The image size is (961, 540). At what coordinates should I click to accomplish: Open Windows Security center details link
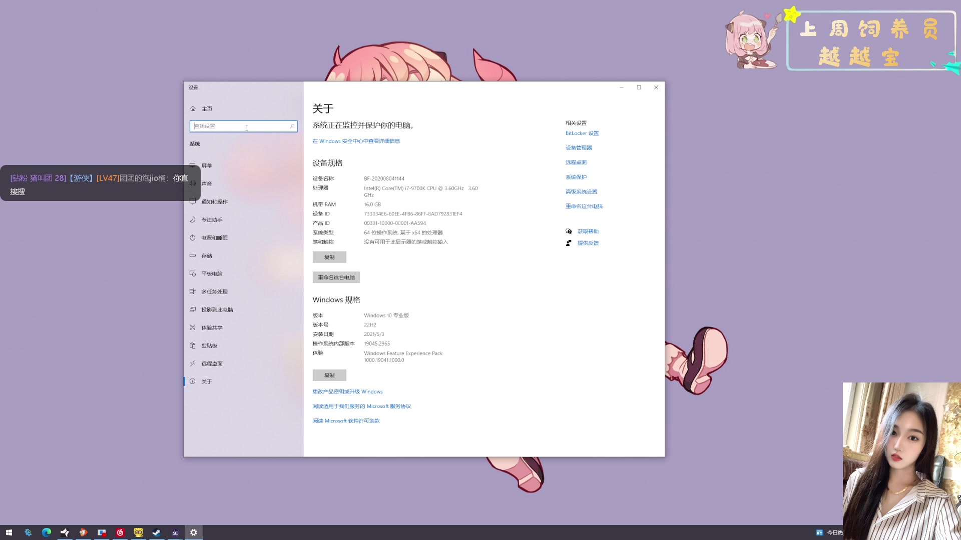coord(356,141)
